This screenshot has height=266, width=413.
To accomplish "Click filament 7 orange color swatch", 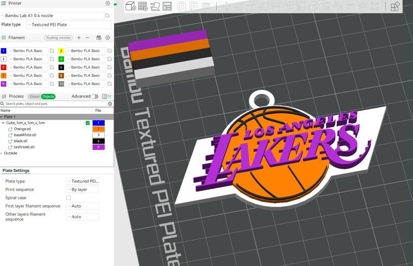I will (4, 75).
